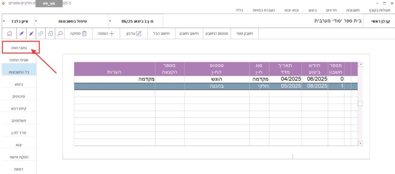Open the העברת כמויות menu
This screenshot has height=174, width=395.
(271, 10)
